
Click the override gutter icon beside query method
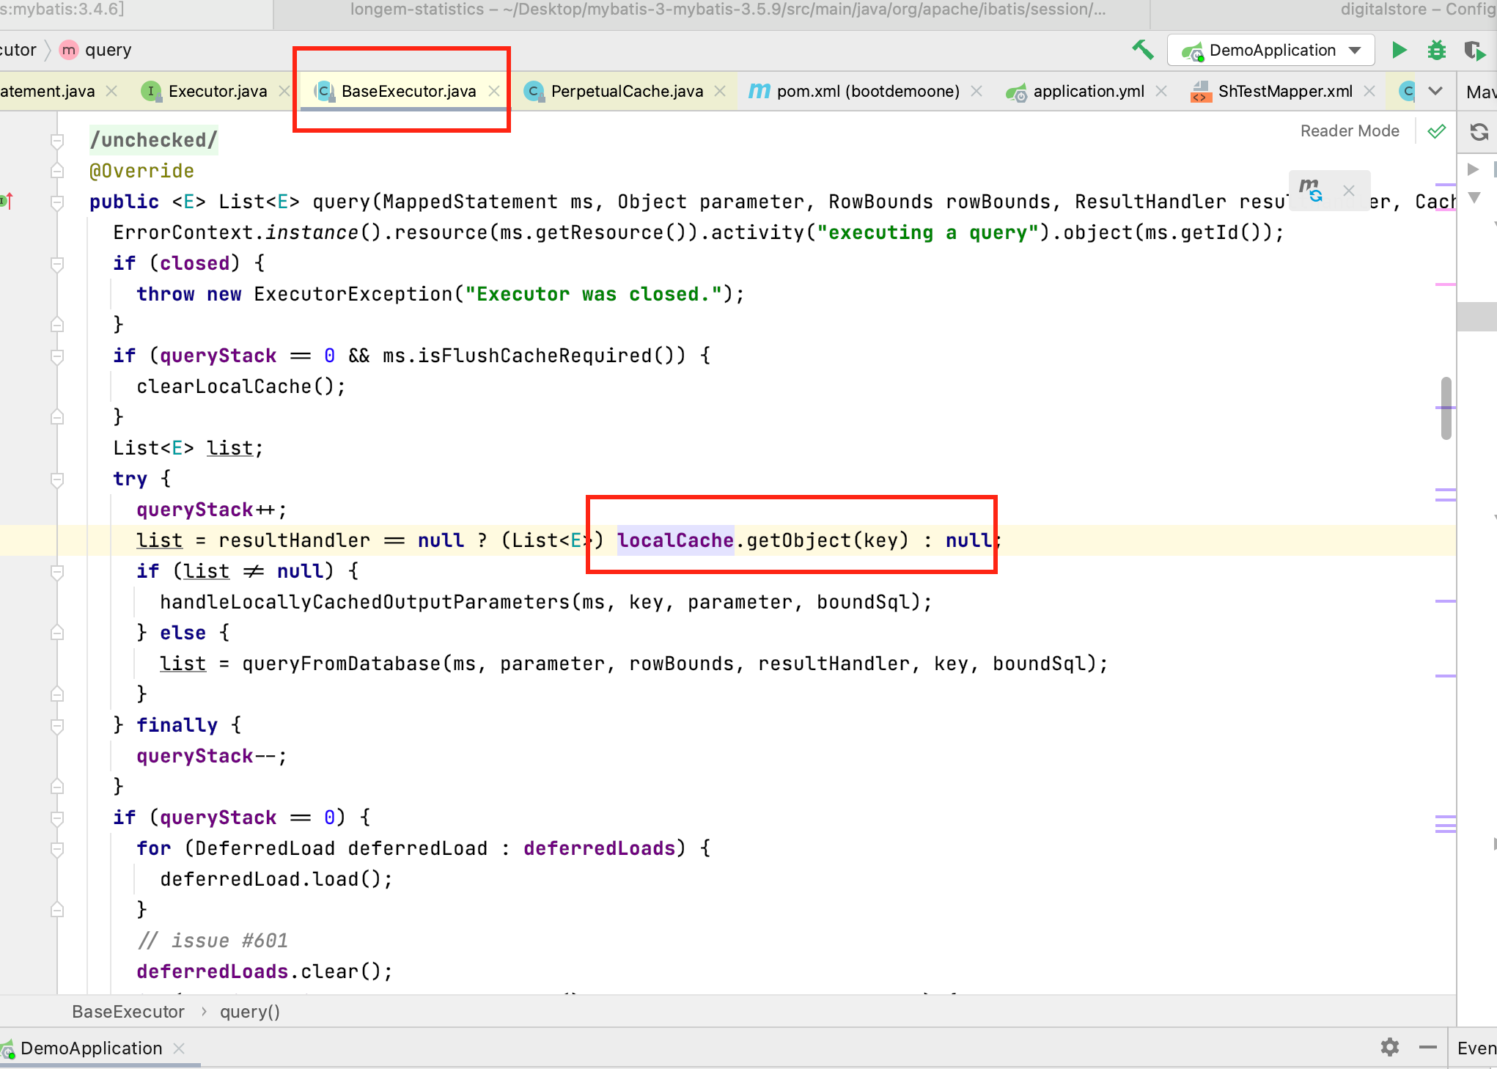tap(7, 201)
